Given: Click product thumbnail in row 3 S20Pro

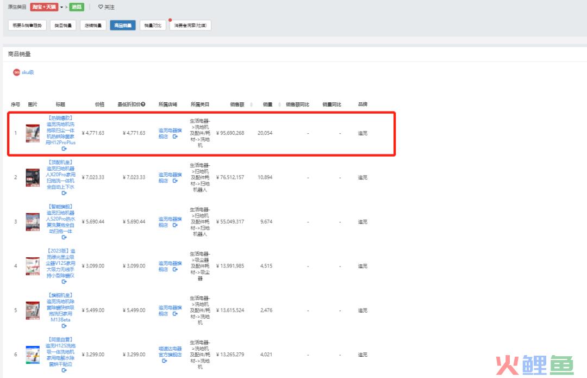Looking at the screenshot, I should (33, 222).
